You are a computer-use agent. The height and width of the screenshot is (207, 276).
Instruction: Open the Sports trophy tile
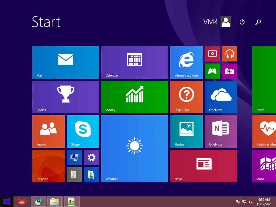pyautogui.click(x=66, y=97)
